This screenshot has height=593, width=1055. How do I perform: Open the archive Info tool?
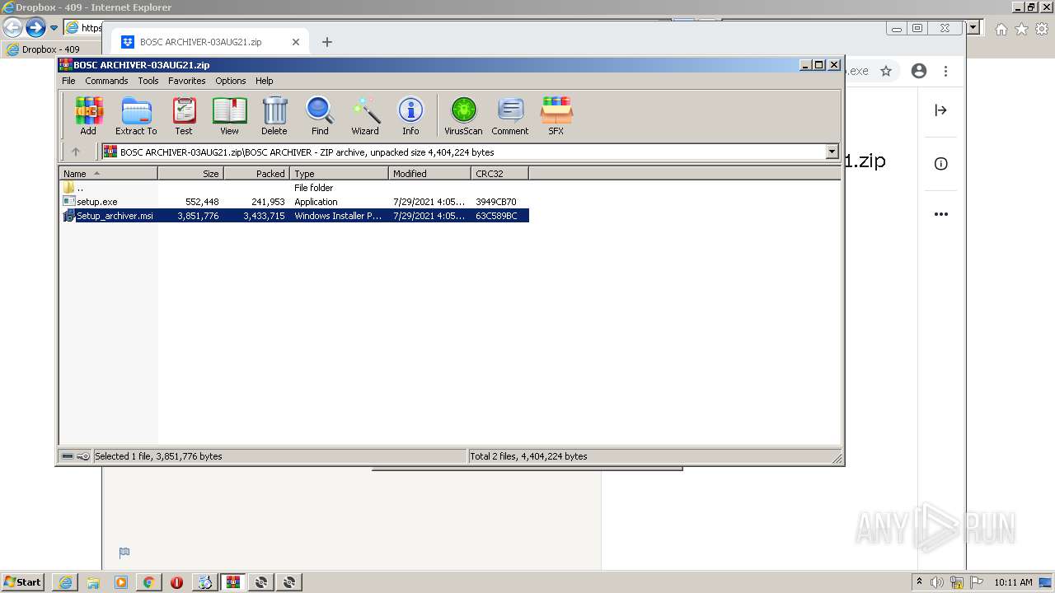click(410, 115)
